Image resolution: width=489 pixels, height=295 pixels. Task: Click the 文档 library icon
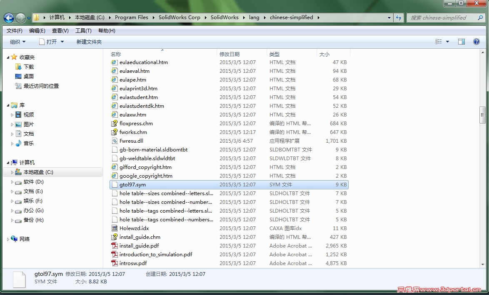(x=18, y=134)
